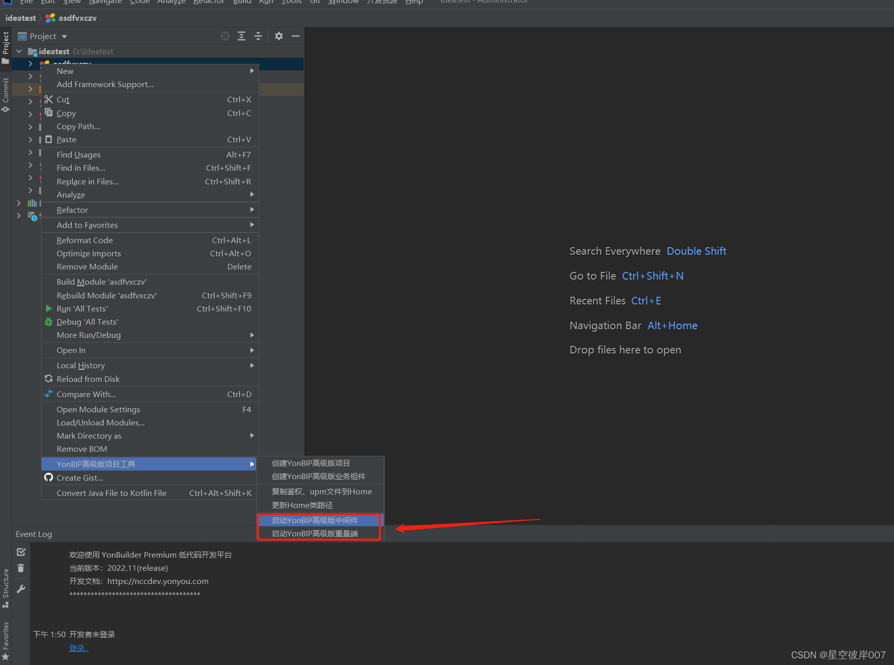
Task: Expand More Run/Debug submenu
Action: 150,335
